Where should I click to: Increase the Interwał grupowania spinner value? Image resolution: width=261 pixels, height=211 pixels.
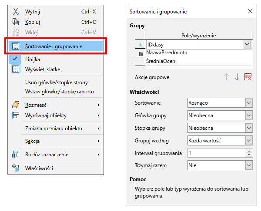pos(249,151)
